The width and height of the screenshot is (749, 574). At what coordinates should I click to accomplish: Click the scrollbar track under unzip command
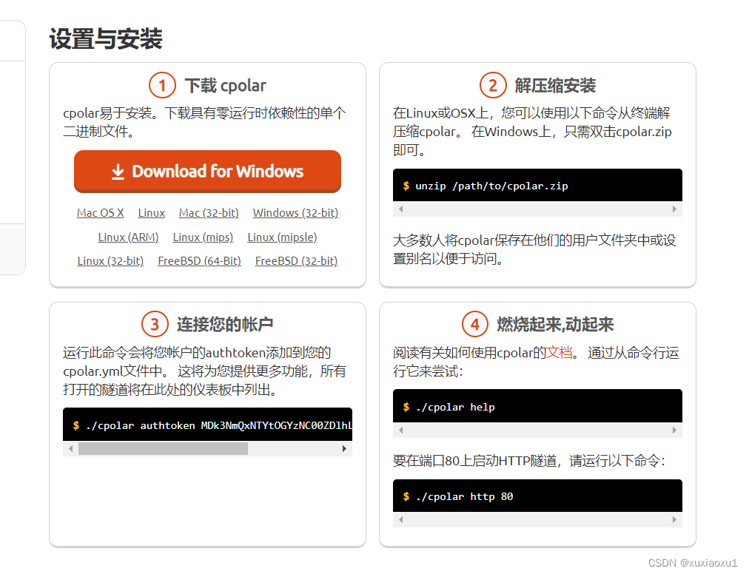point(537,209)
